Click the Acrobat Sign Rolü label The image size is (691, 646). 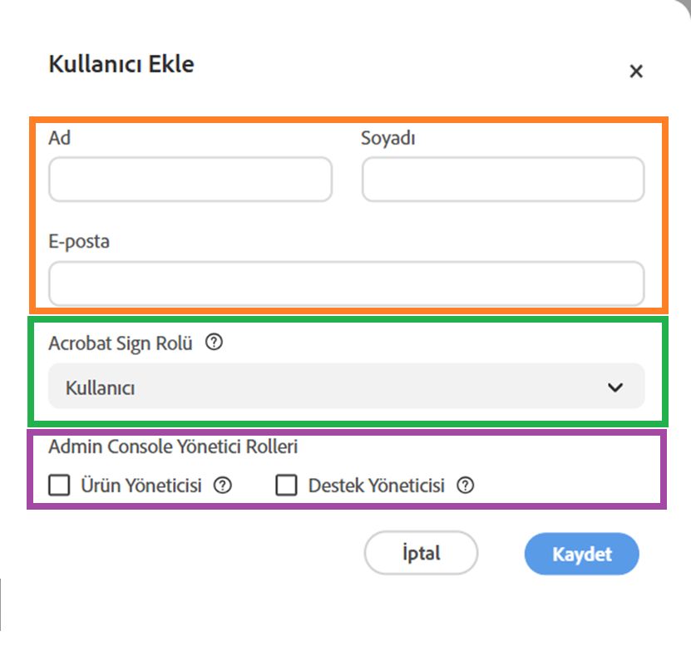coord(121,343)
